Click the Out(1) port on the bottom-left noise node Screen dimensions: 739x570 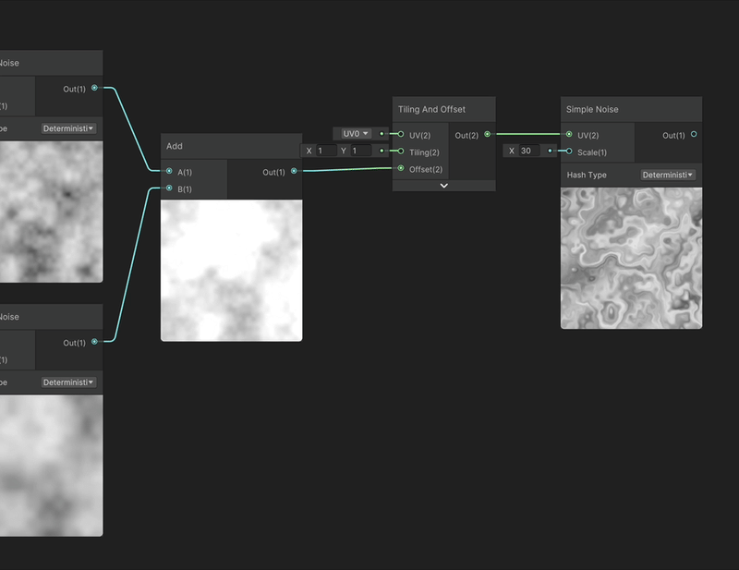click(96, 340)
